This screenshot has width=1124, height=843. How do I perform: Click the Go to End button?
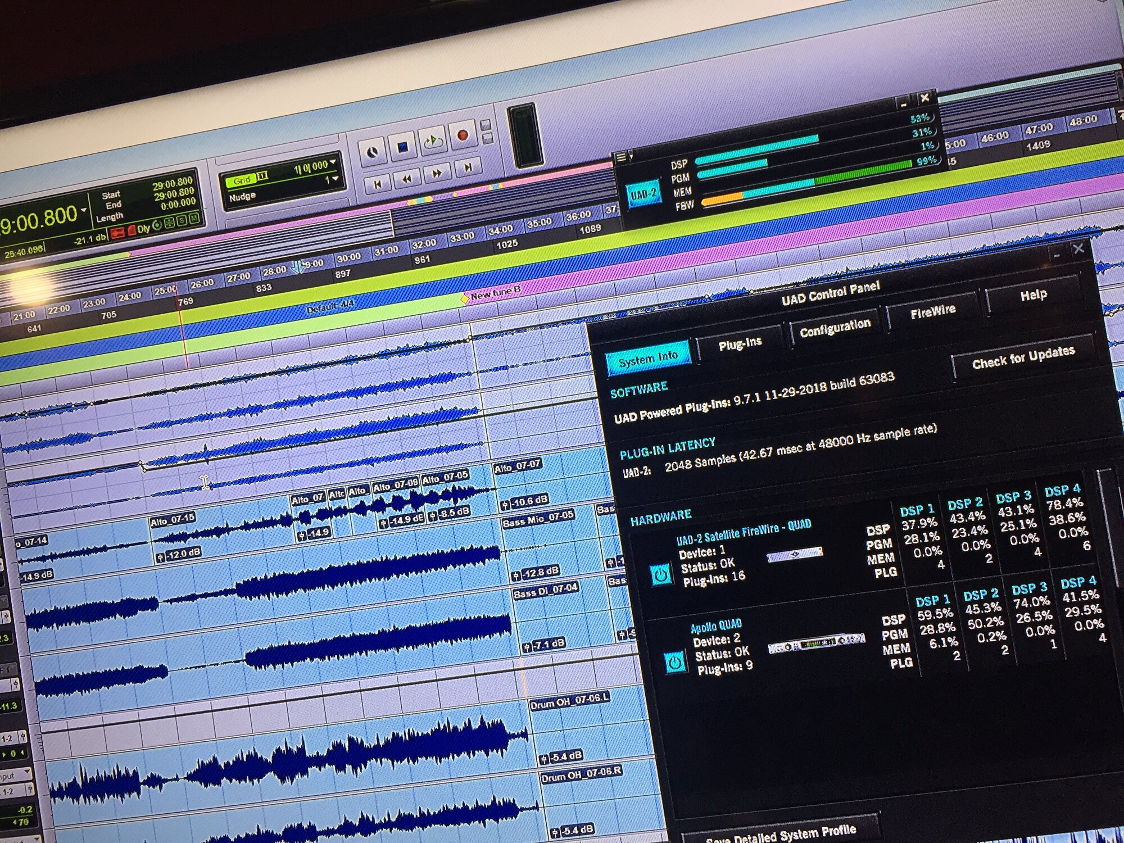tap(468, 167)
